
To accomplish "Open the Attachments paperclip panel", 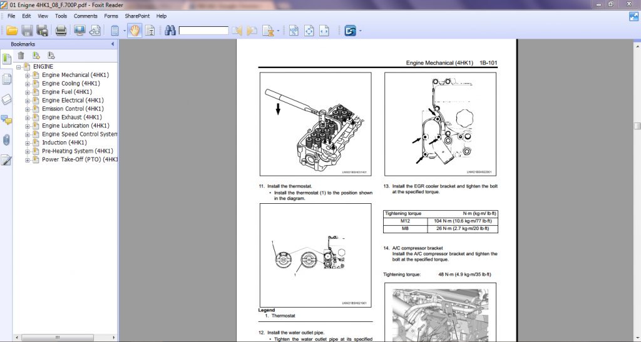I will (x=7, y=139).
